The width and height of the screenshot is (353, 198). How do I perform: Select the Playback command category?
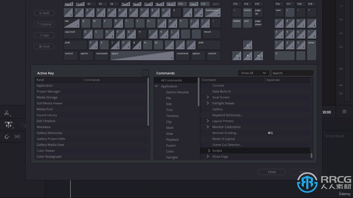pos(172,139)
